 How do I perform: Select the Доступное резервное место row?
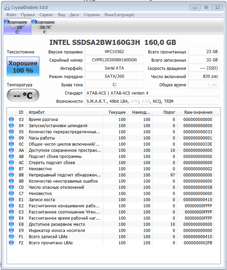(111, 224)
